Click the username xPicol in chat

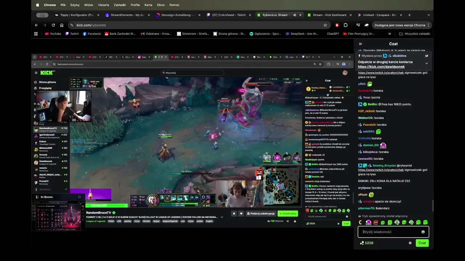coord(363,195)
